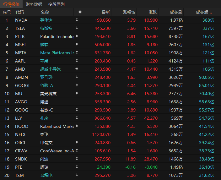Screen dimensions: 221x180
Task: Select the 辉瑞 name cell
Action: pos(44,167)
